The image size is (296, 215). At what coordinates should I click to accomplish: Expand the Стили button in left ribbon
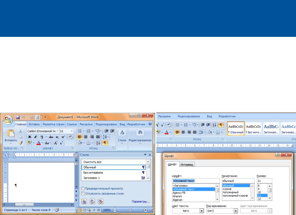click(x=122, y=139)
